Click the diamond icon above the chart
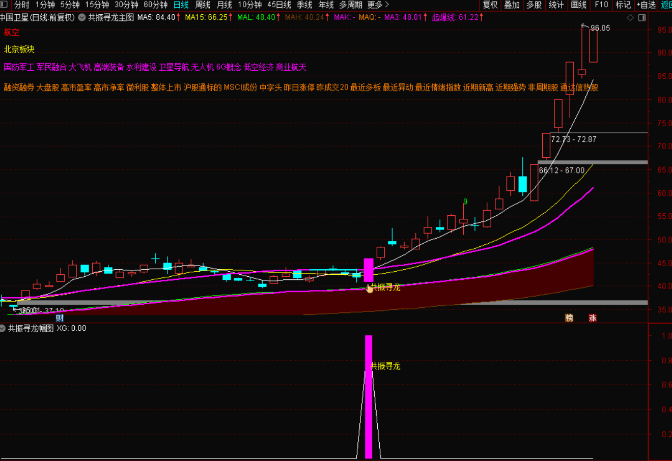The height and width of the screenshot is (461, 672). pos(630,18)
